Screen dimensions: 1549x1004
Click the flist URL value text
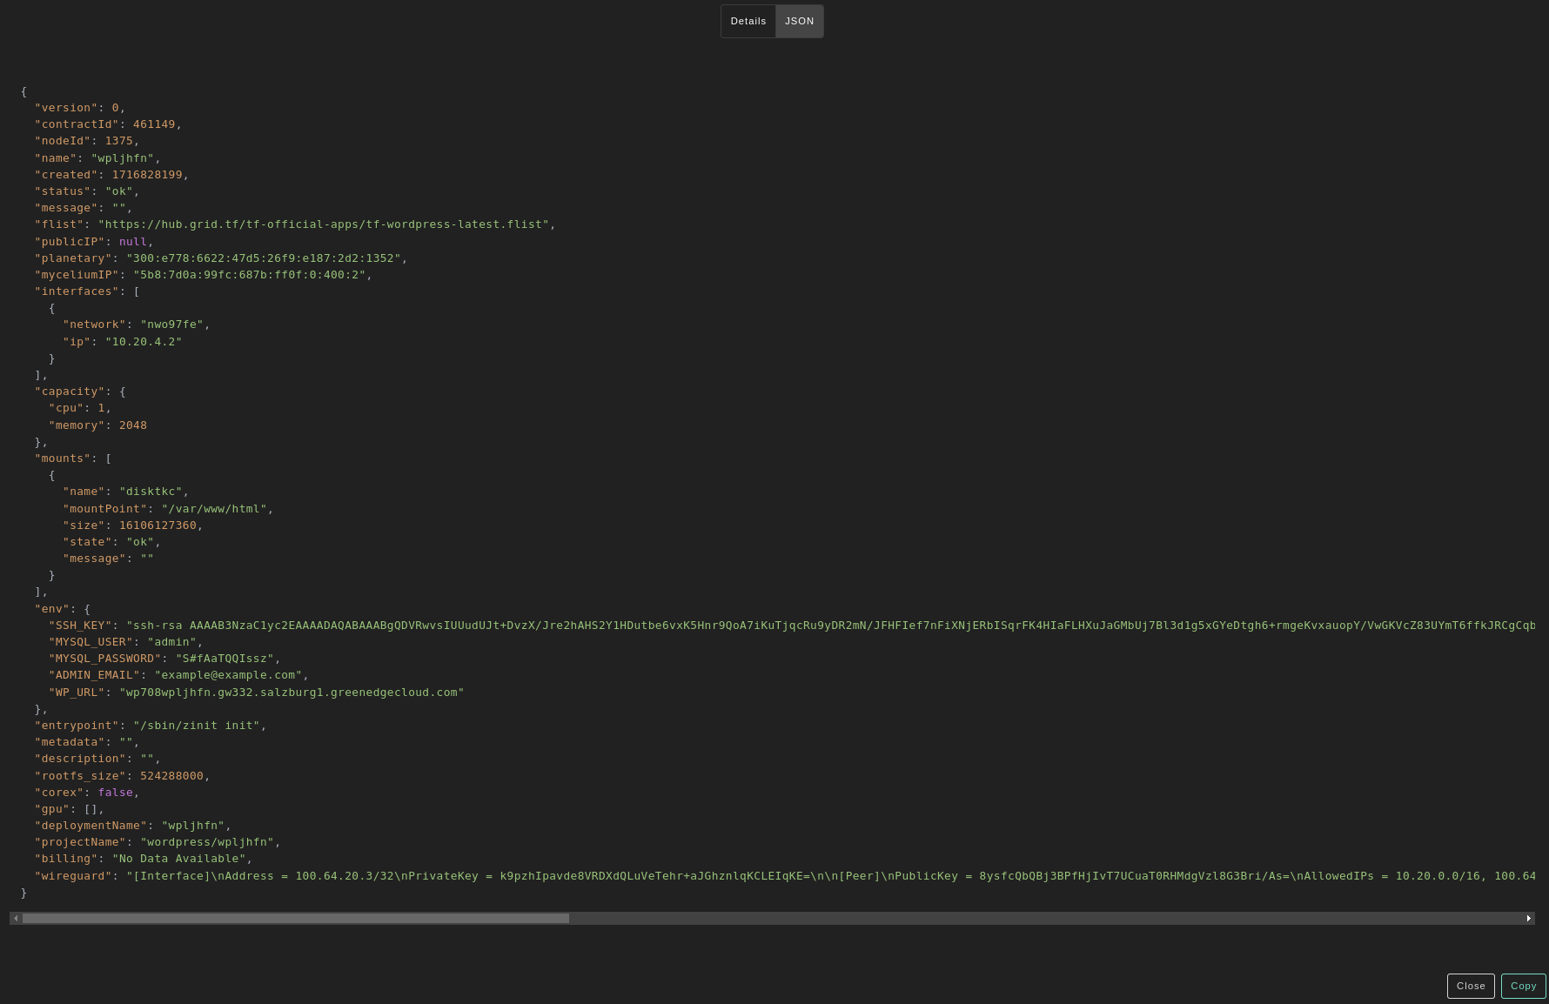[323, 224]
